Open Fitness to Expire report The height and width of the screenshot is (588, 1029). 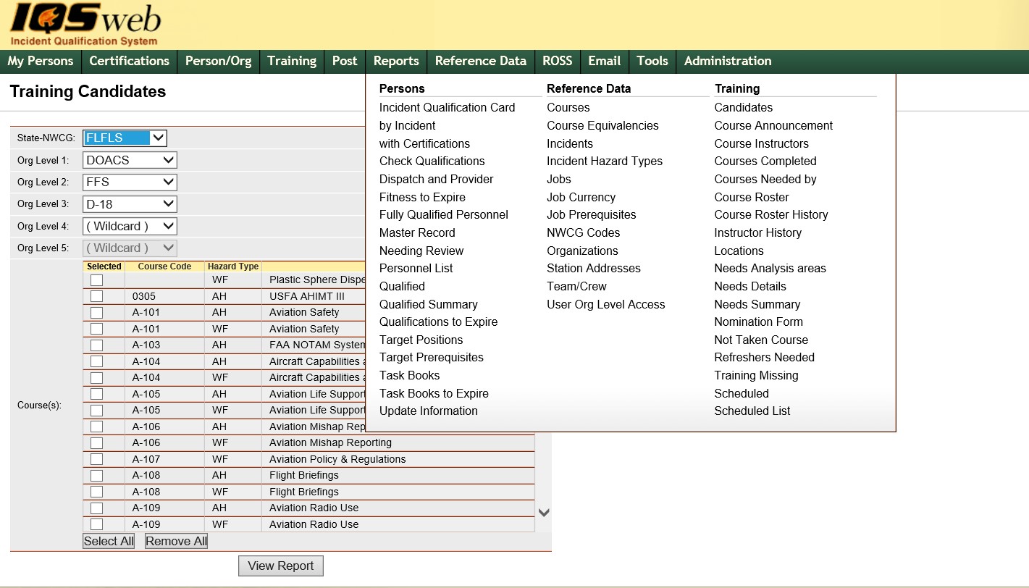(422, 197)
